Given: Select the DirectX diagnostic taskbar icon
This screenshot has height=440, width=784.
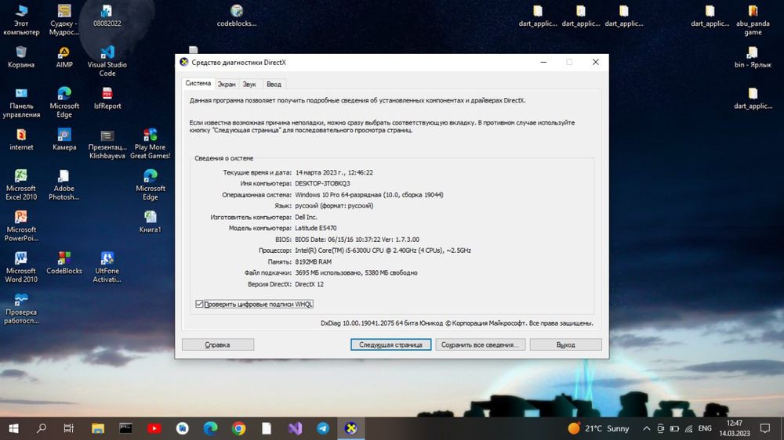Looking at the screenshot, I should point(351,428).
